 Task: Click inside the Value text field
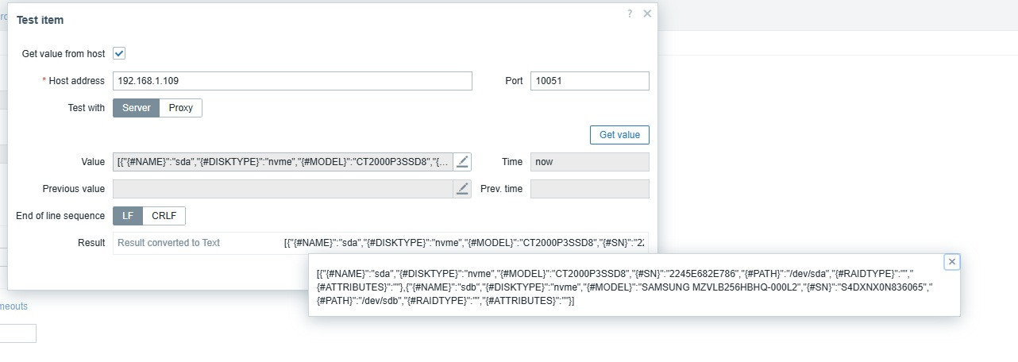tap(283, 162)
